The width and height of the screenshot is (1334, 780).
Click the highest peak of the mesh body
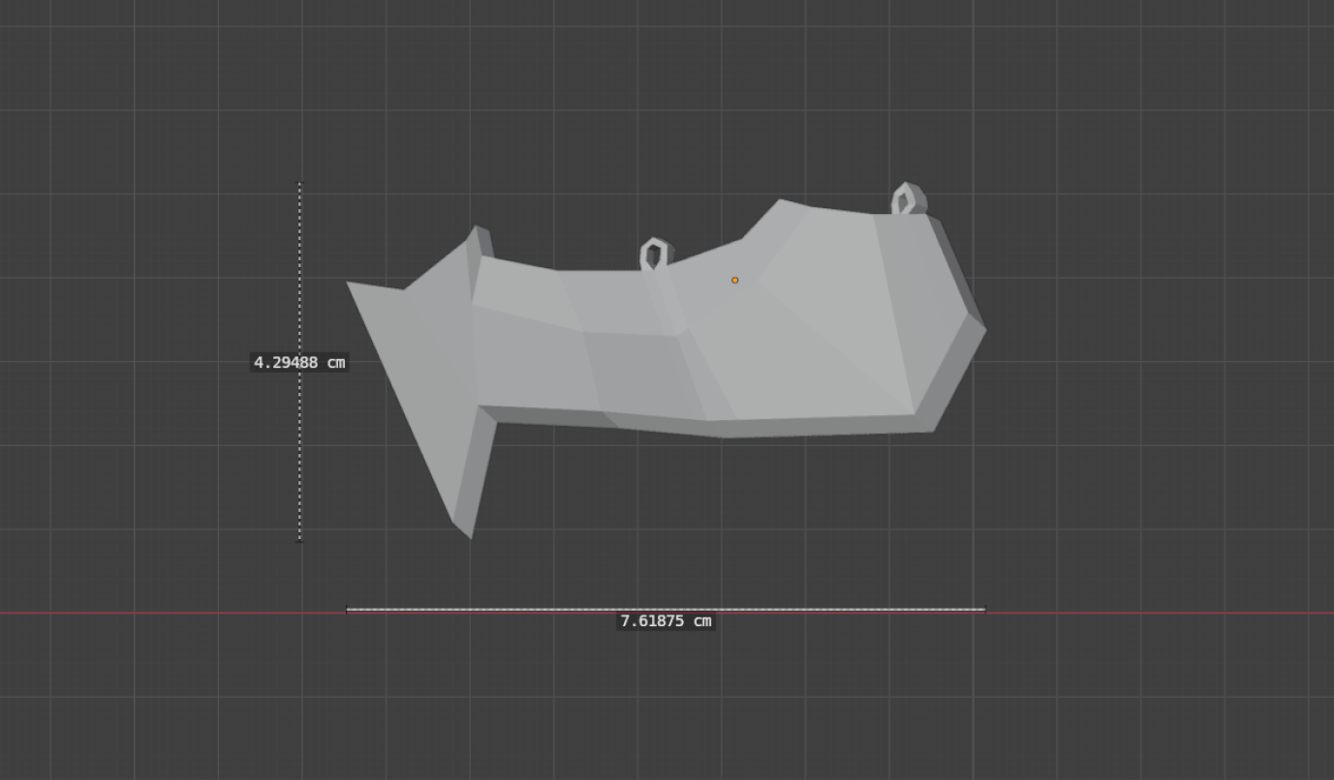point(781,201)
